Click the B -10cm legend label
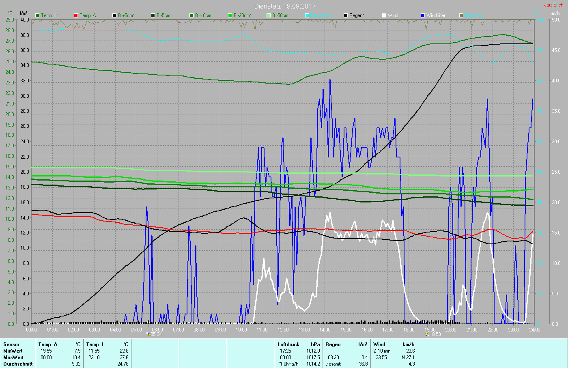The height and width of the screenshot is (368, 568). tap(204, 15)
